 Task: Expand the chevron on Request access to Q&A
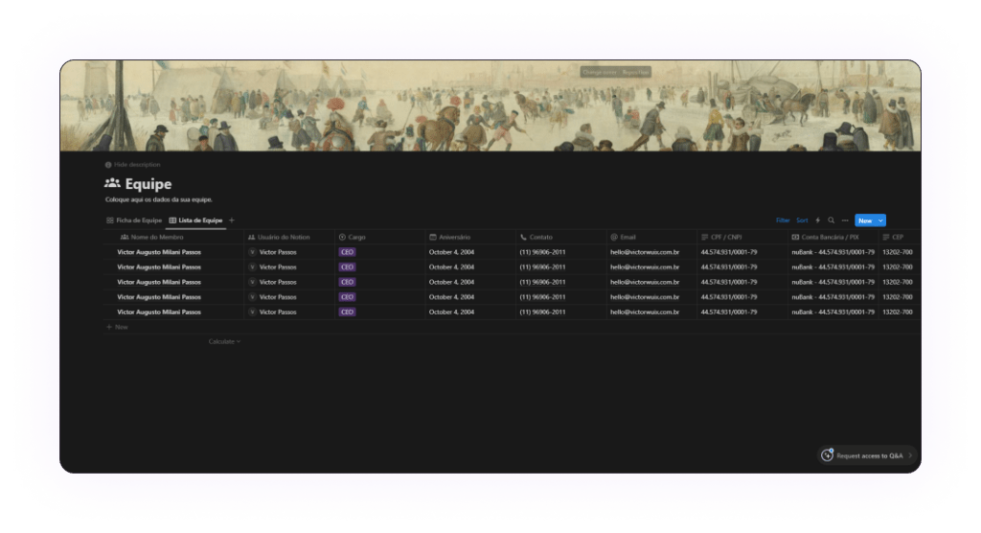pyautogui.click(x=910, y=455)
